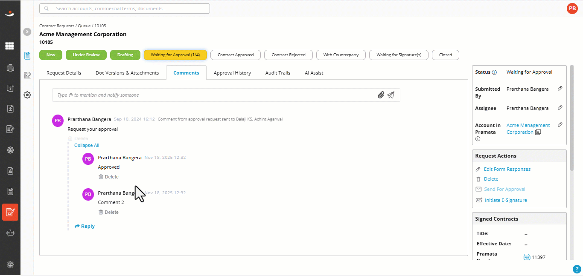Click Queue breadcrumb link

pyautogui.click(x=84, y=26)
